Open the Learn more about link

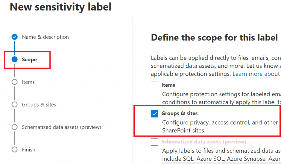pos(257,74)
